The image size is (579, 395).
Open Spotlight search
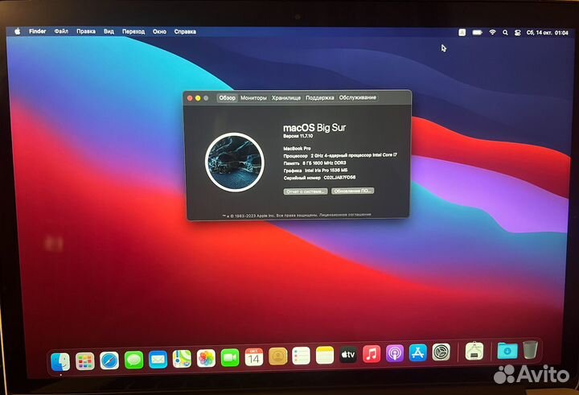coord(505,32)
